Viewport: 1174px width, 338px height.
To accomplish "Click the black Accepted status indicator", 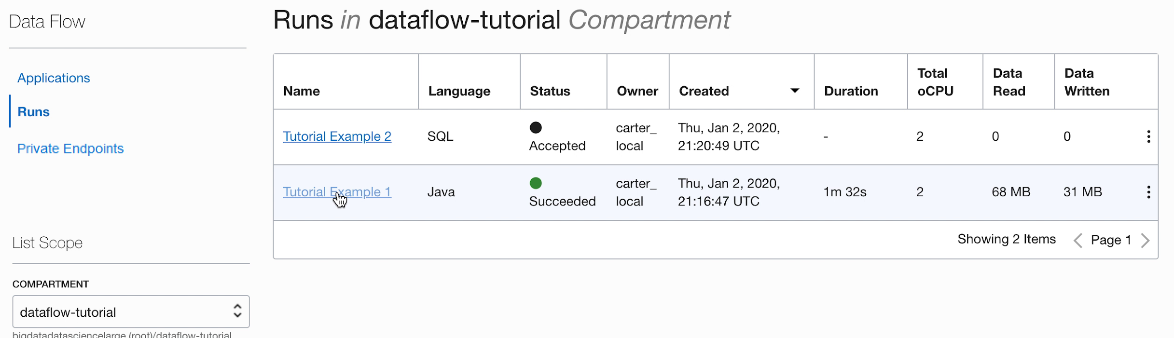I will point(536,128).
